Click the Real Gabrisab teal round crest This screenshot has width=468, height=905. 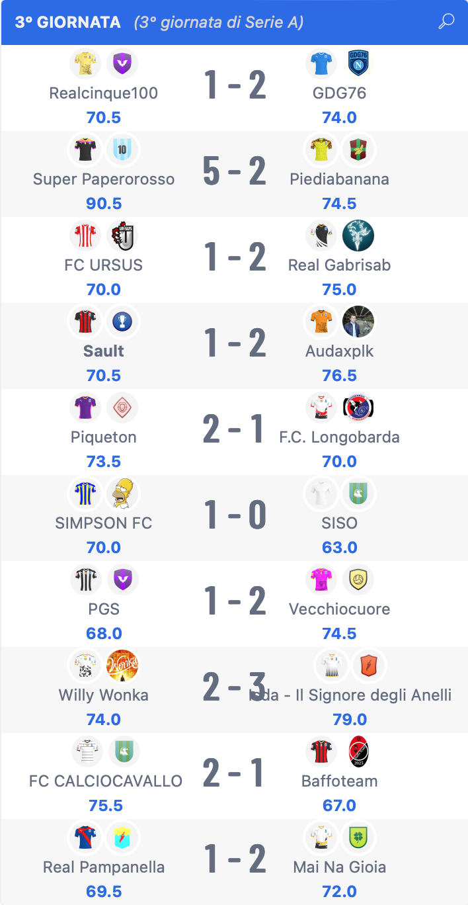click(358, 236)
